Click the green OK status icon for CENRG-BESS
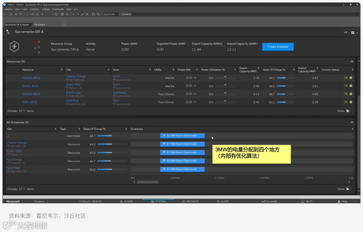The image size is (363, 232). point(351,78)
